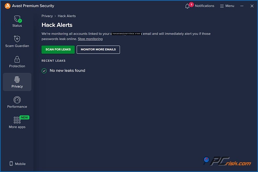Go back to Privacy via the breadcrumb
The height and width of the screenshot is (172, 258).
tap(47, 16)
